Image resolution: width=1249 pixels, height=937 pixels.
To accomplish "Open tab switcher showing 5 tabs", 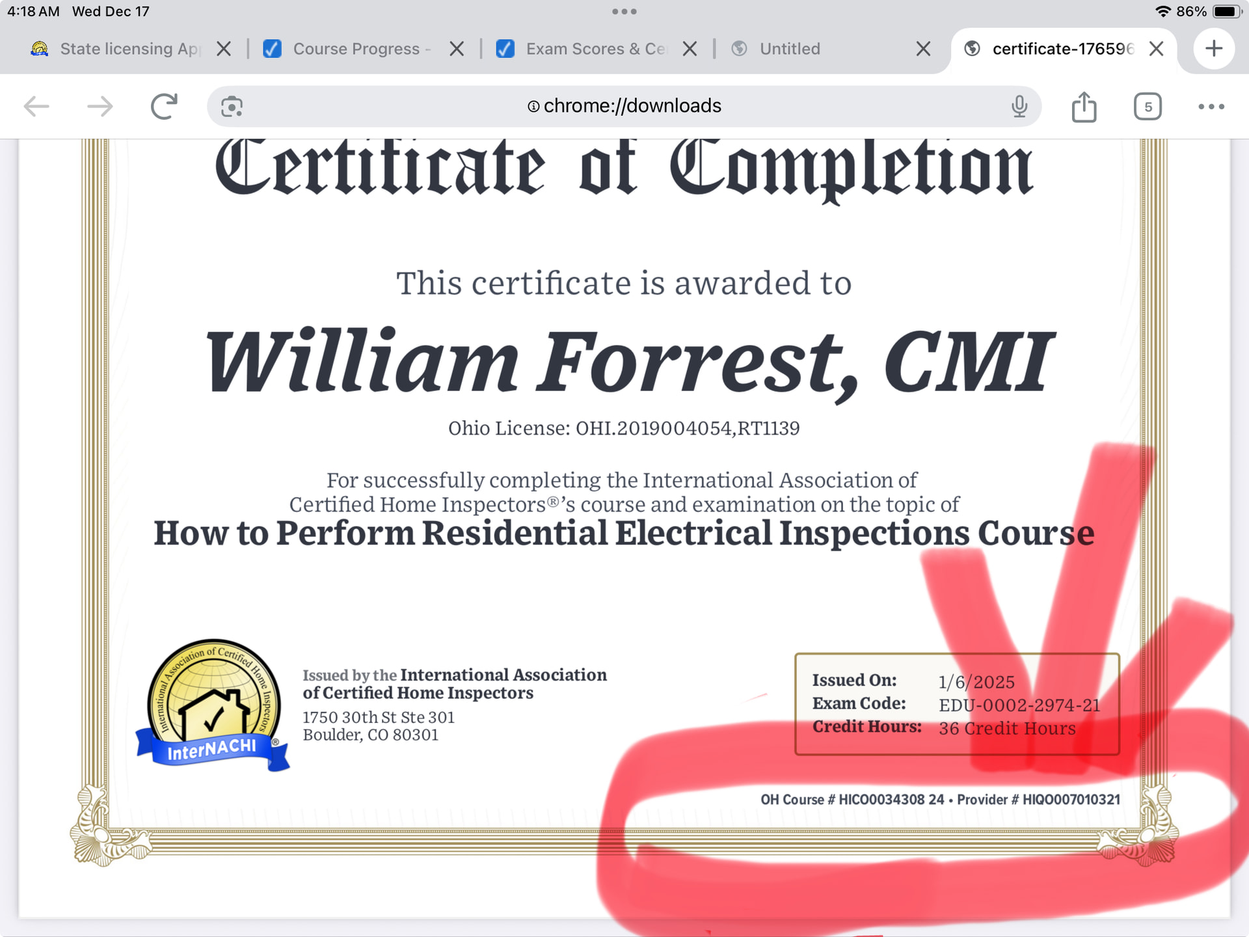I will coord(1148,107).
